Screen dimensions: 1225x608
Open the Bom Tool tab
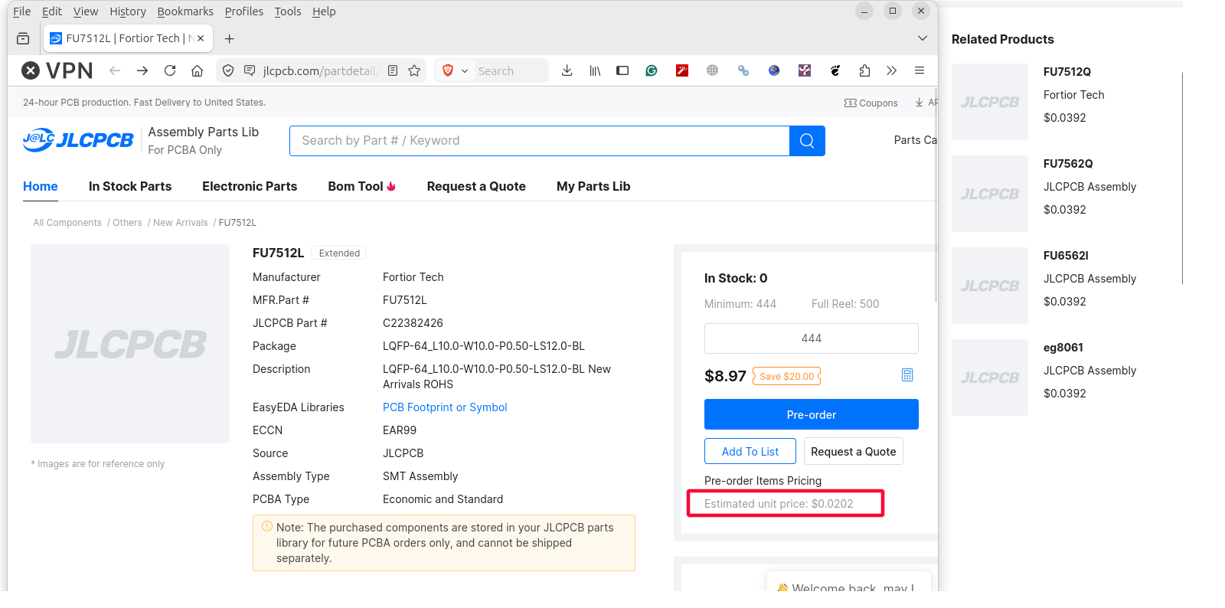(x=362, y=186)
